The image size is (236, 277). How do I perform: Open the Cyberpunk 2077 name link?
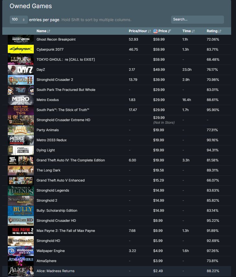[x=50, y=49]
